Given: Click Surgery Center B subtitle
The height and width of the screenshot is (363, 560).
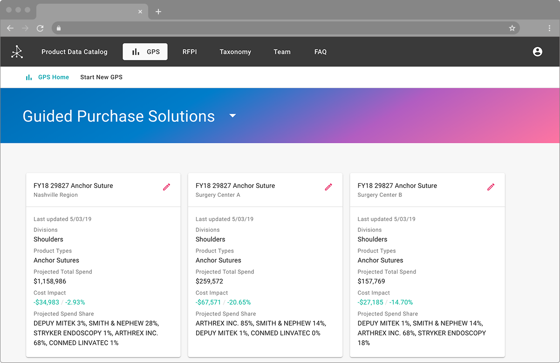Looking at the screenshot, I should (380, 195).
